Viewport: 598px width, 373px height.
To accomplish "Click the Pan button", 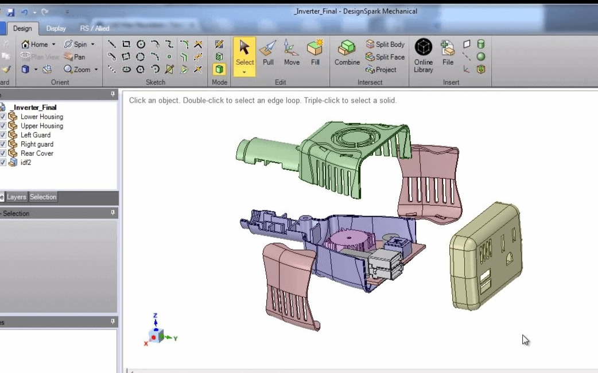I will (75, 57).
